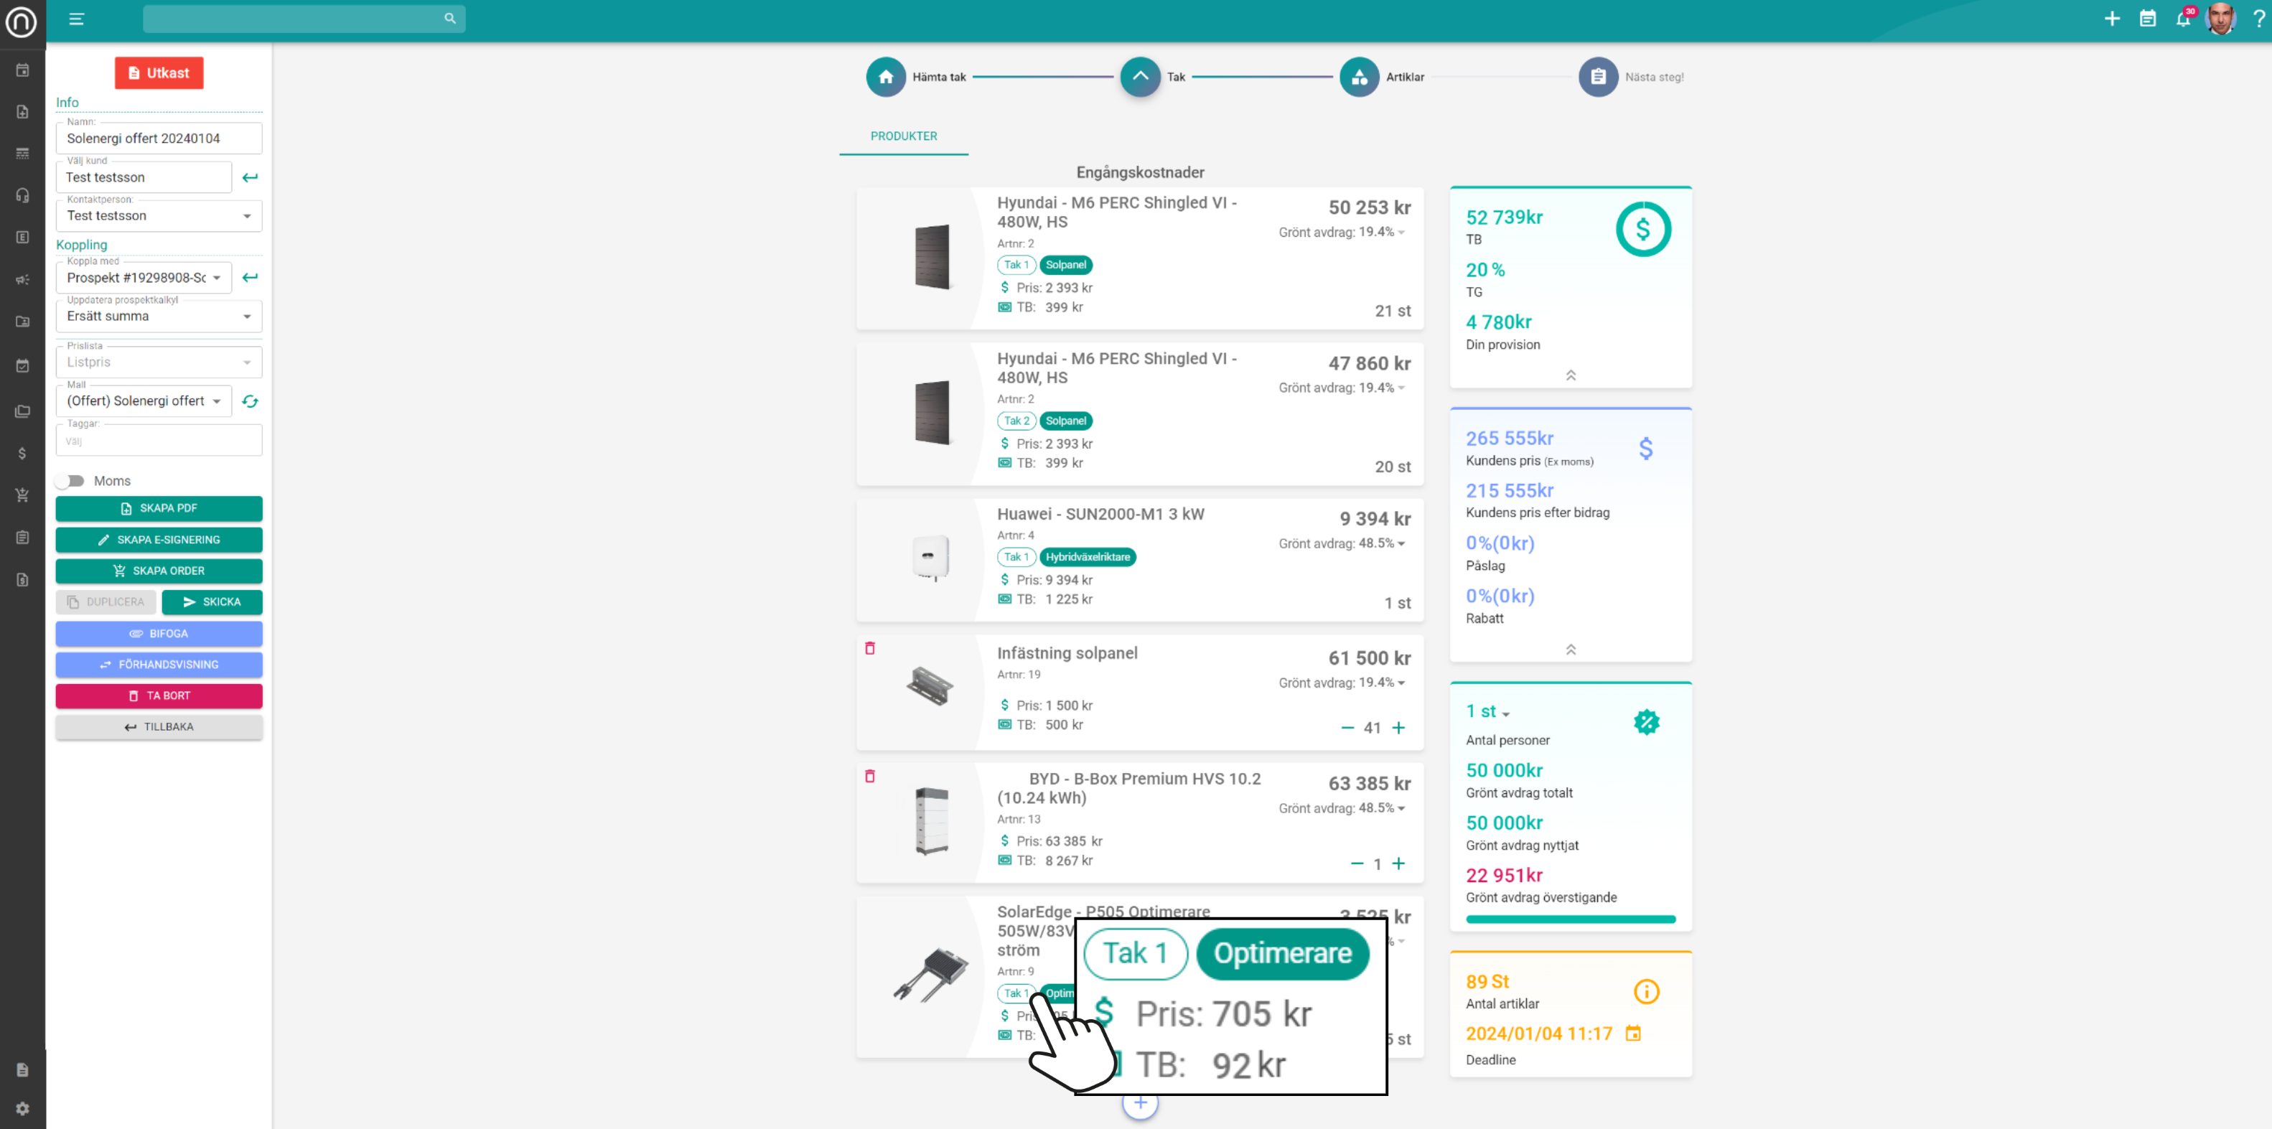Screen dimensions: 2272x1129
Task: Go to the Artiklar step
Action: (1359, 77)
